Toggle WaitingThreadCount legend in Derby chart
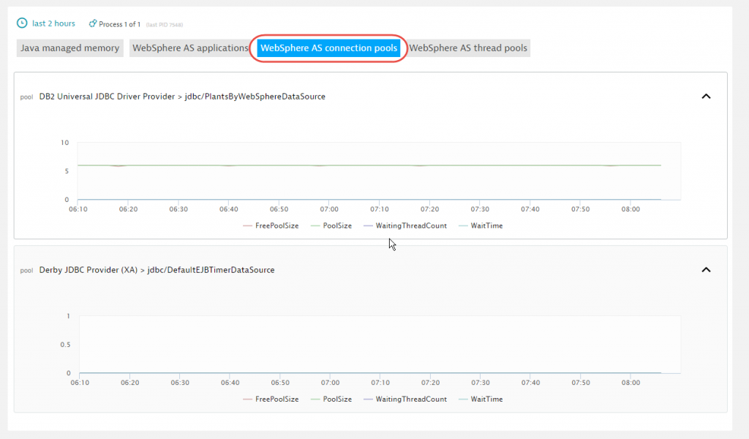 coord(405,399)
